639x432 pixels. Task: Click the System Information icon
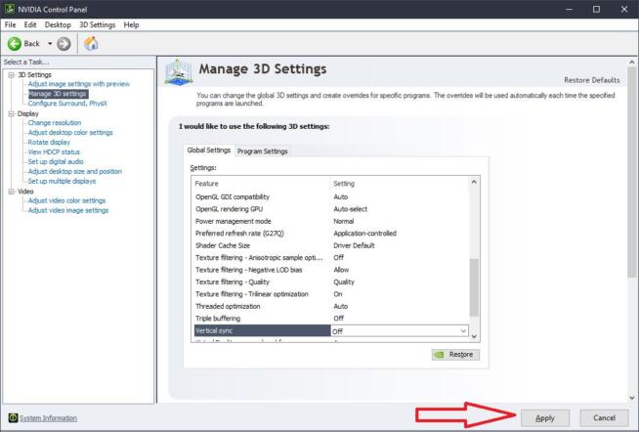(x=13, y=417)
